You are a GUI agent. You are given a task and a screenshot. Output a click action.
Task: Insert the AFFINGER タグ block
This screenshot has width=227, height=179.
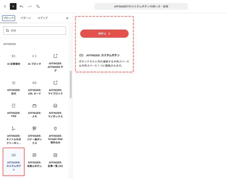55,63
